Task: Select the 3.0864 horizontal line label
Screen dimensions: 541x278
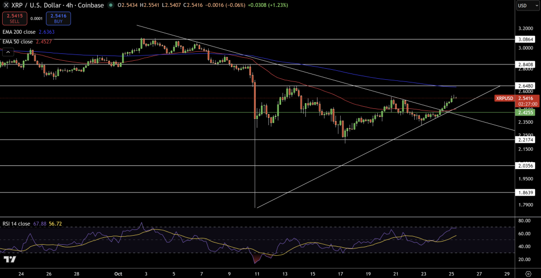Action: click(527, 40)
